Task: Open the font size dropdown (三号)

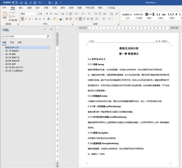Action: [x=44, y=14]
